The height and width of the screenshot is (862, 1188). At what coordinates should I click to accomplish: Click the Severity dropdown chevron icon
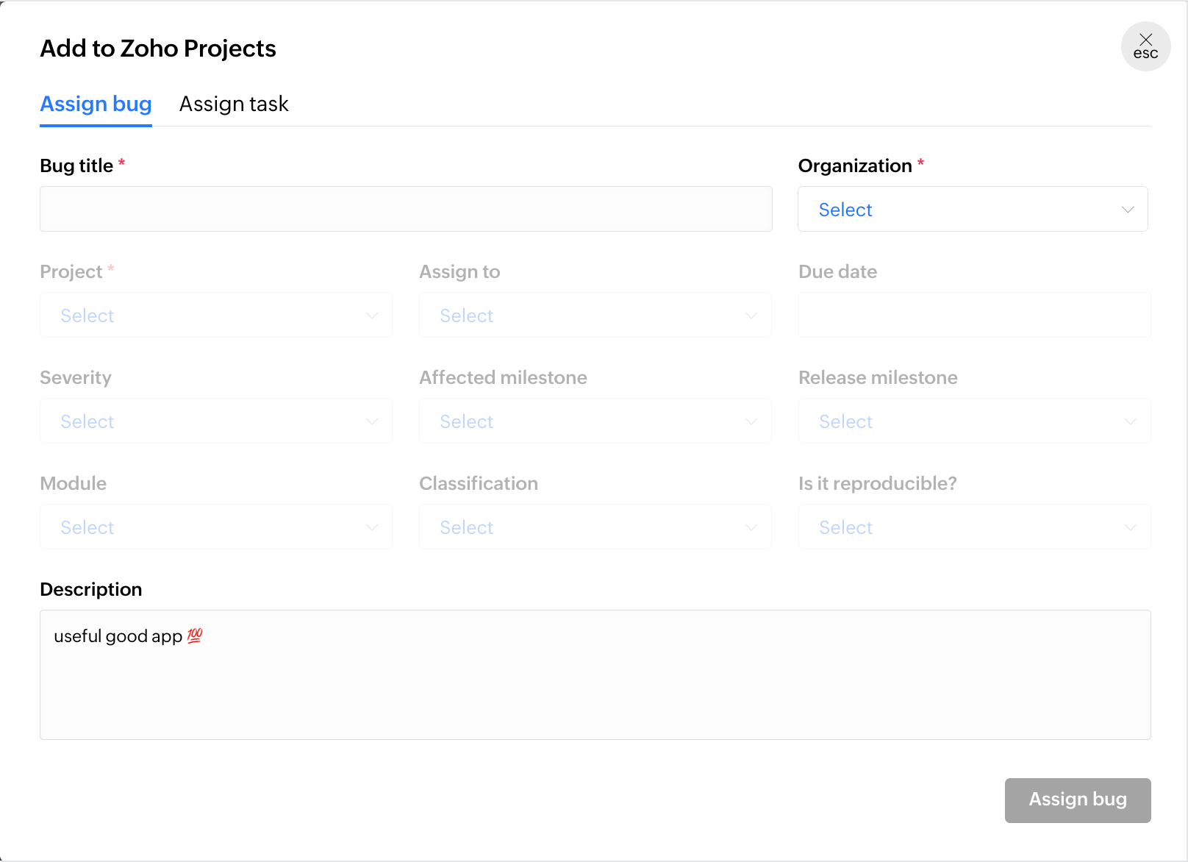pos(372,421)
